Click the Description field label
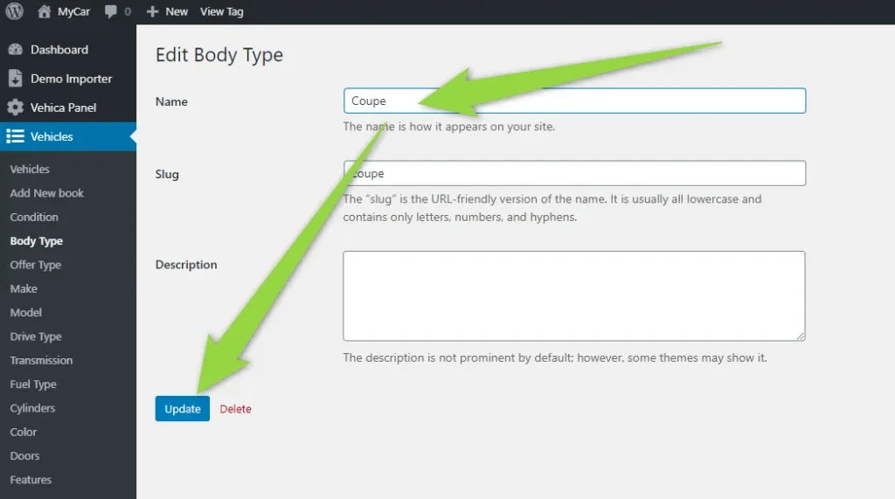The width and height of the screenshot is (895, 499). coord(186,265)
